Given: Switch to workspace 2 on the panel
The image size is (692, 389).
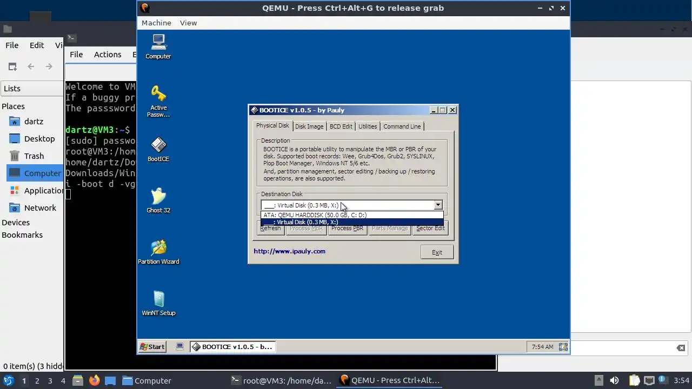Looking at the screenshot, I should tap(37, 381).
